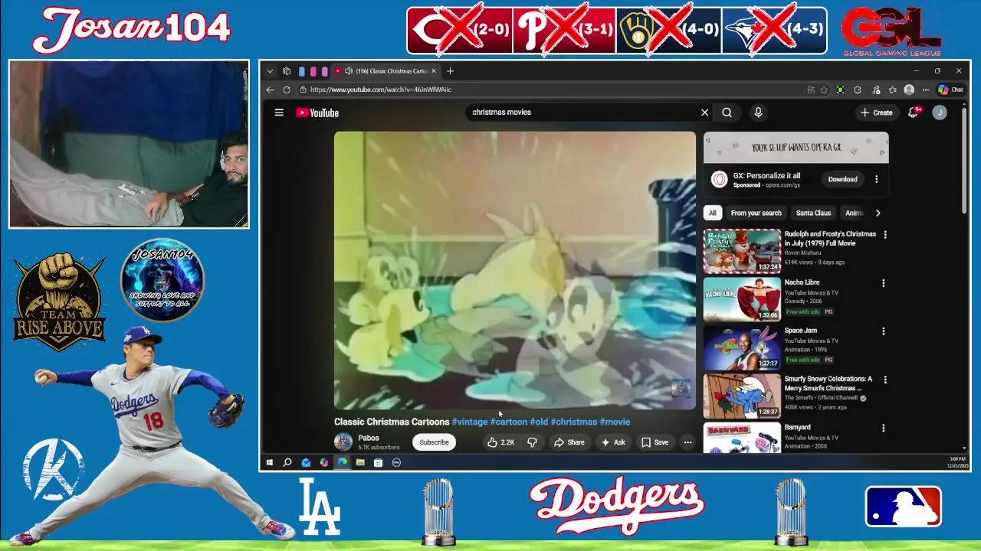Click the Barnyard video title
Viewport: 981px width, 551px height.
(797, 428)
